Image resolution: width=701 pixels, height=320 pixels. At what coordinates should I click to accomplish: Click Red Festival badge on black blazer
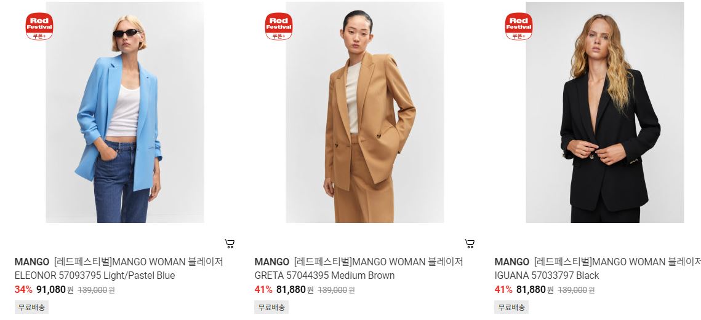click(519, 26)
